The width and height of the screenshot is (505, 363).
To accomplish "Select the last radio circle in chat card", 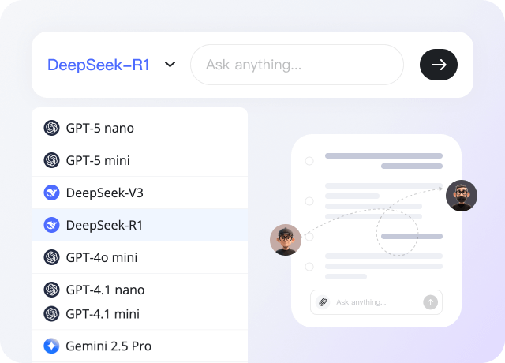I will click(x=309, y=267).
